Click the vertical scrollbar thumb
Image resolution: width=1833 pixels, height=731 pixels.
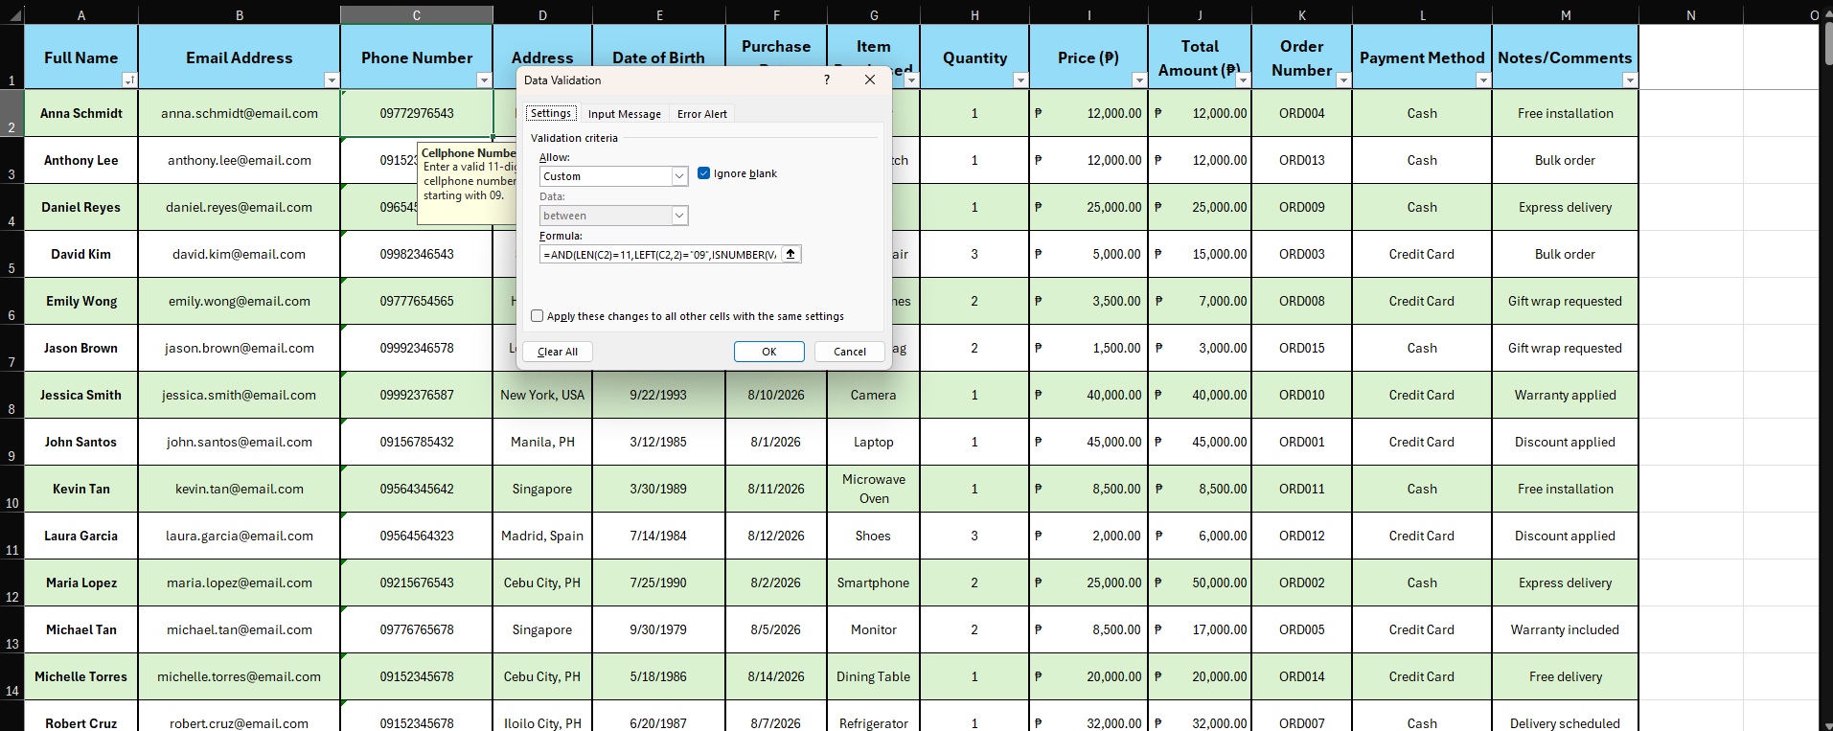point(1827,43)
